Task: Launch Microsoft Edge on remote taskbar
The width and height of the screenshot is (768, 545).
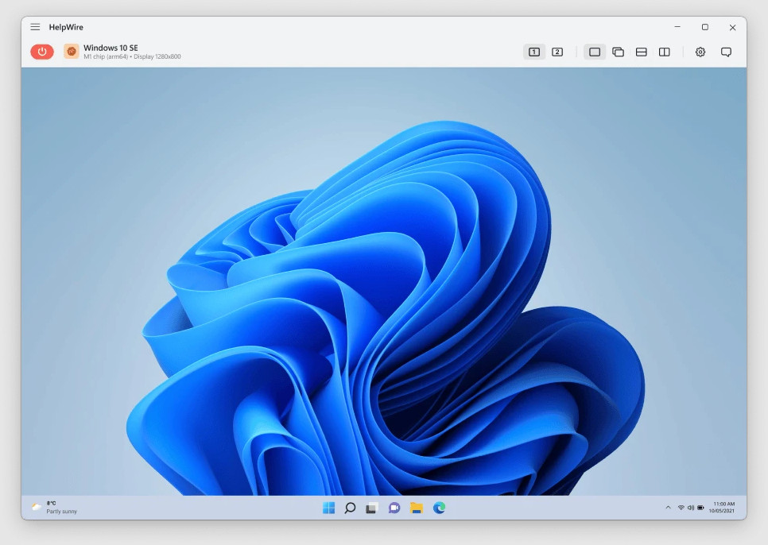Action: pyautogui.click(x=439, y=508)
